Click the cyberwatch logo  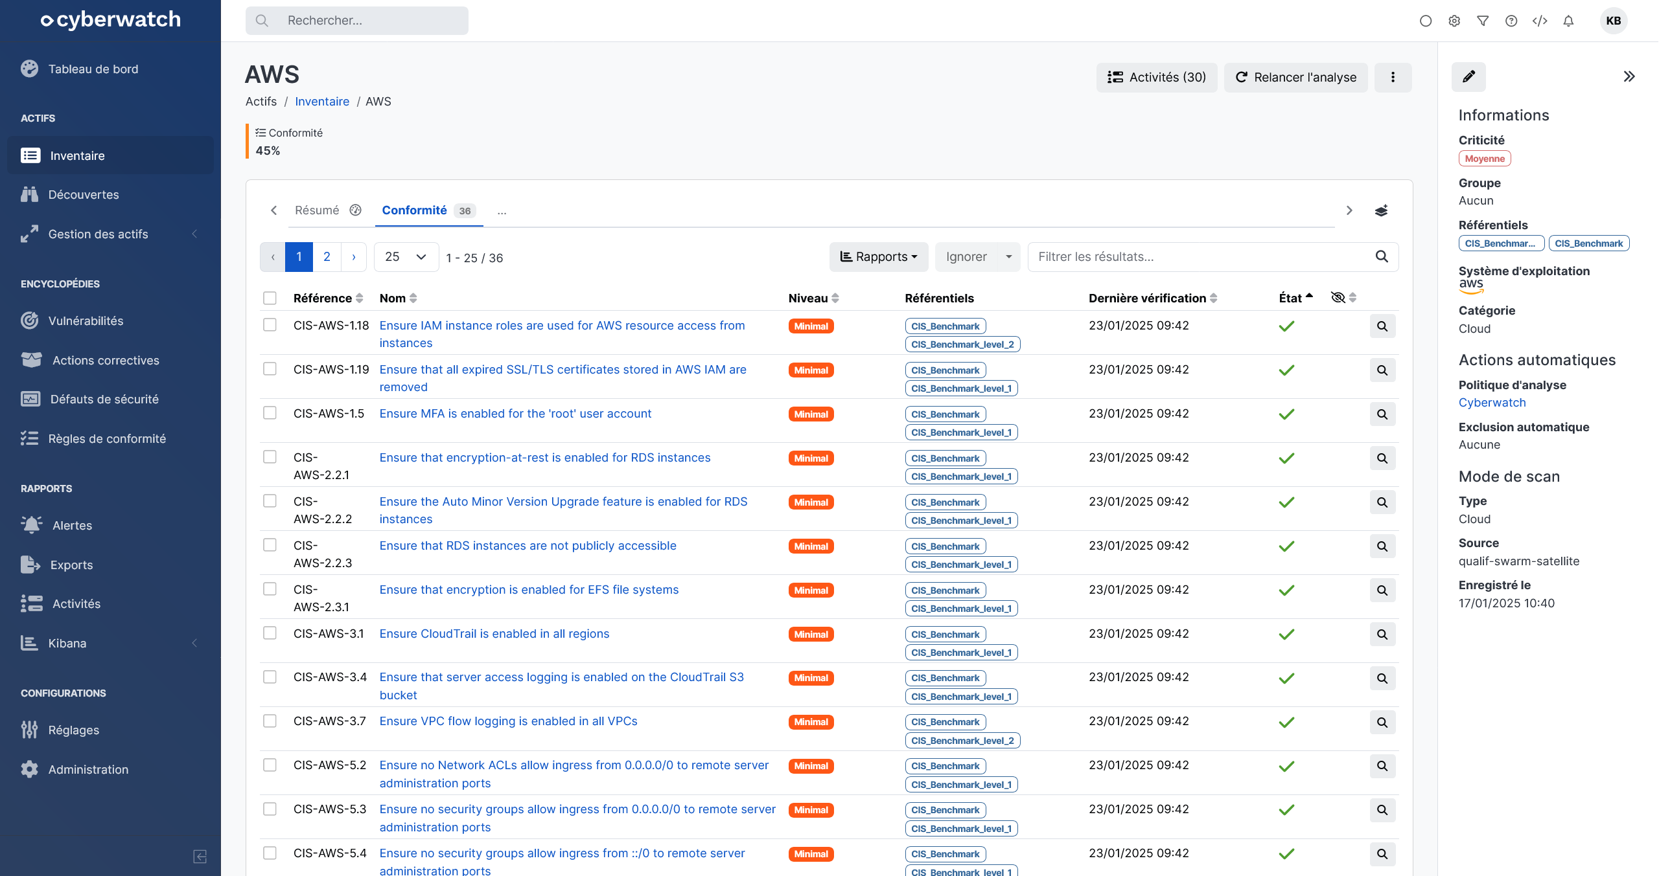pyautogui.click(x=110, y=20)
